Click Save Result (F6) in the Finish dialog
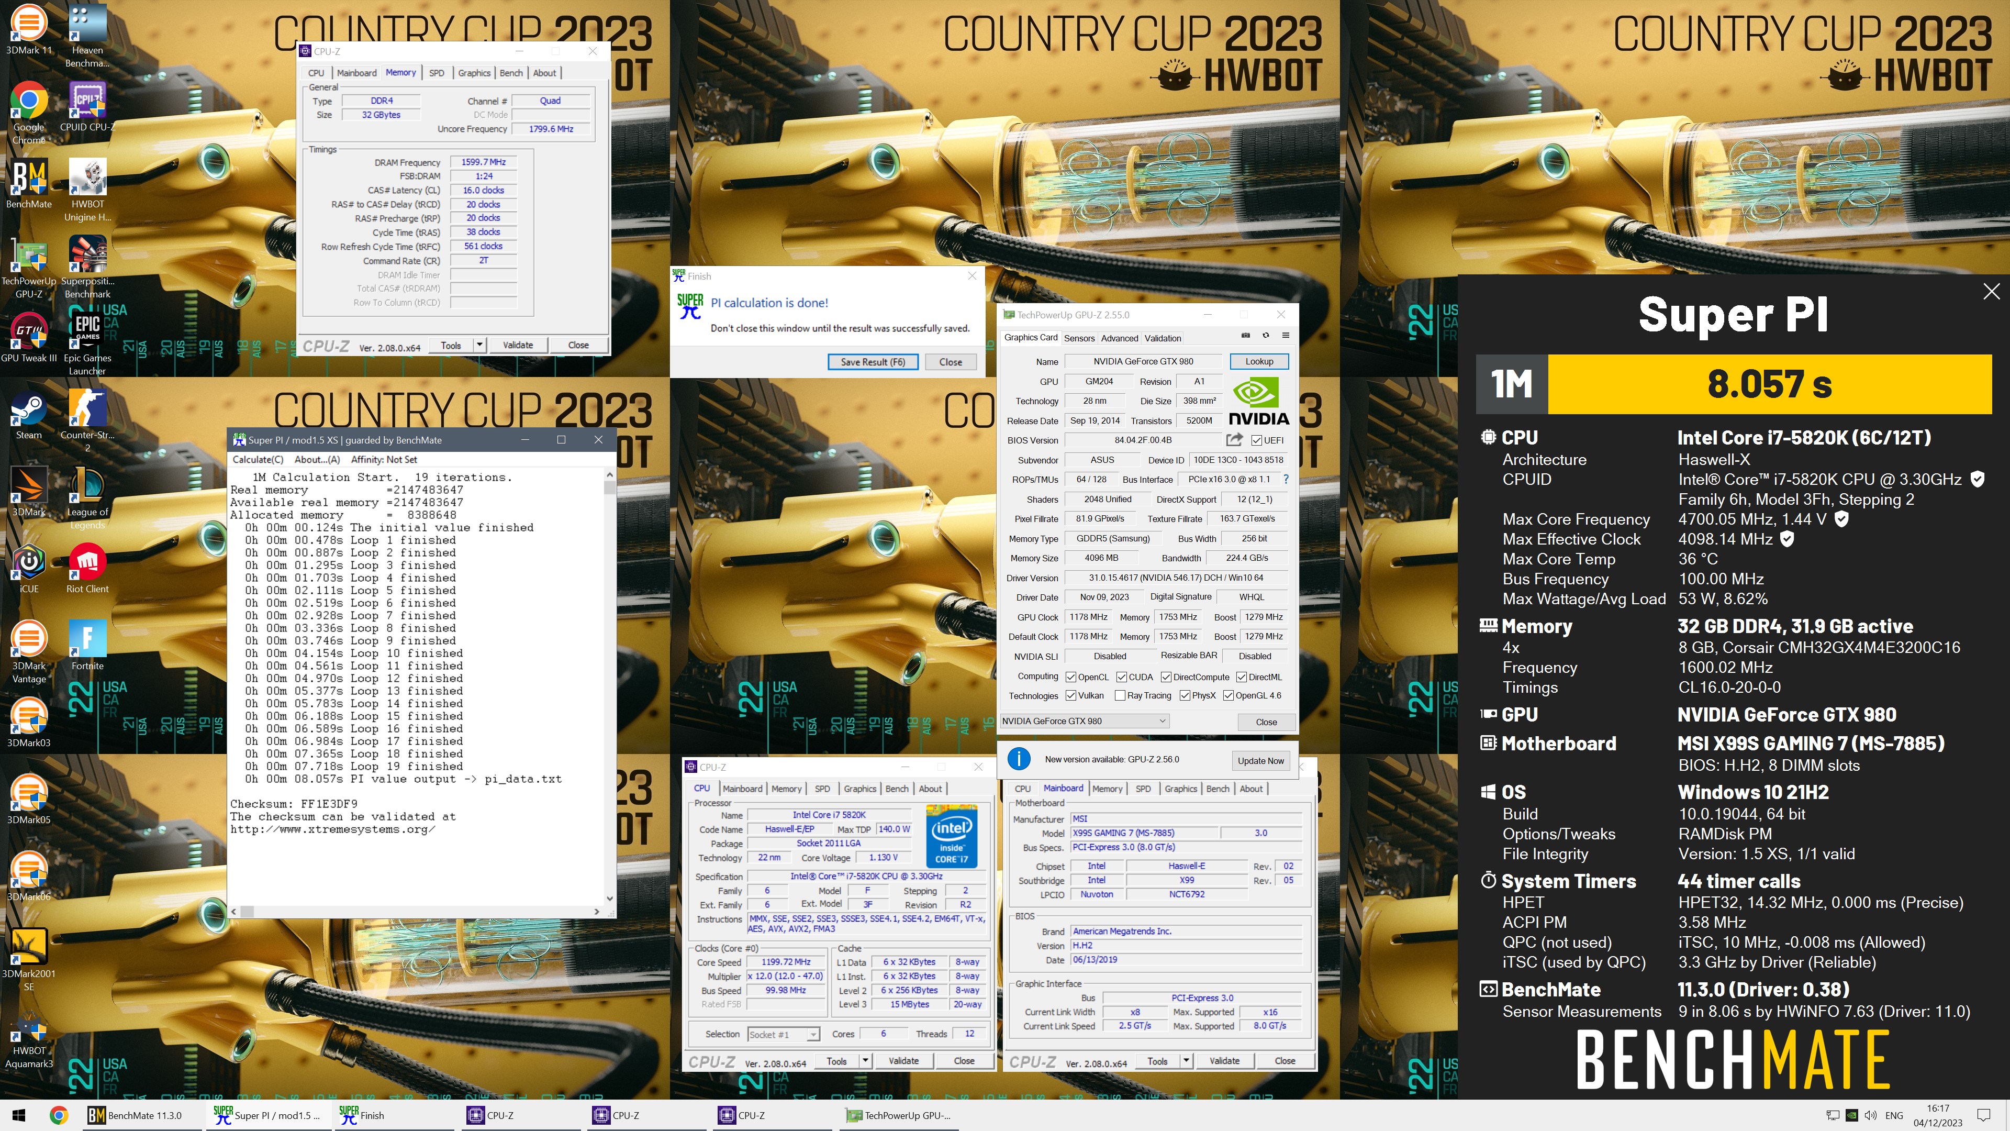The width and height of the screenshot is (2010, 1131). point(873,361)
